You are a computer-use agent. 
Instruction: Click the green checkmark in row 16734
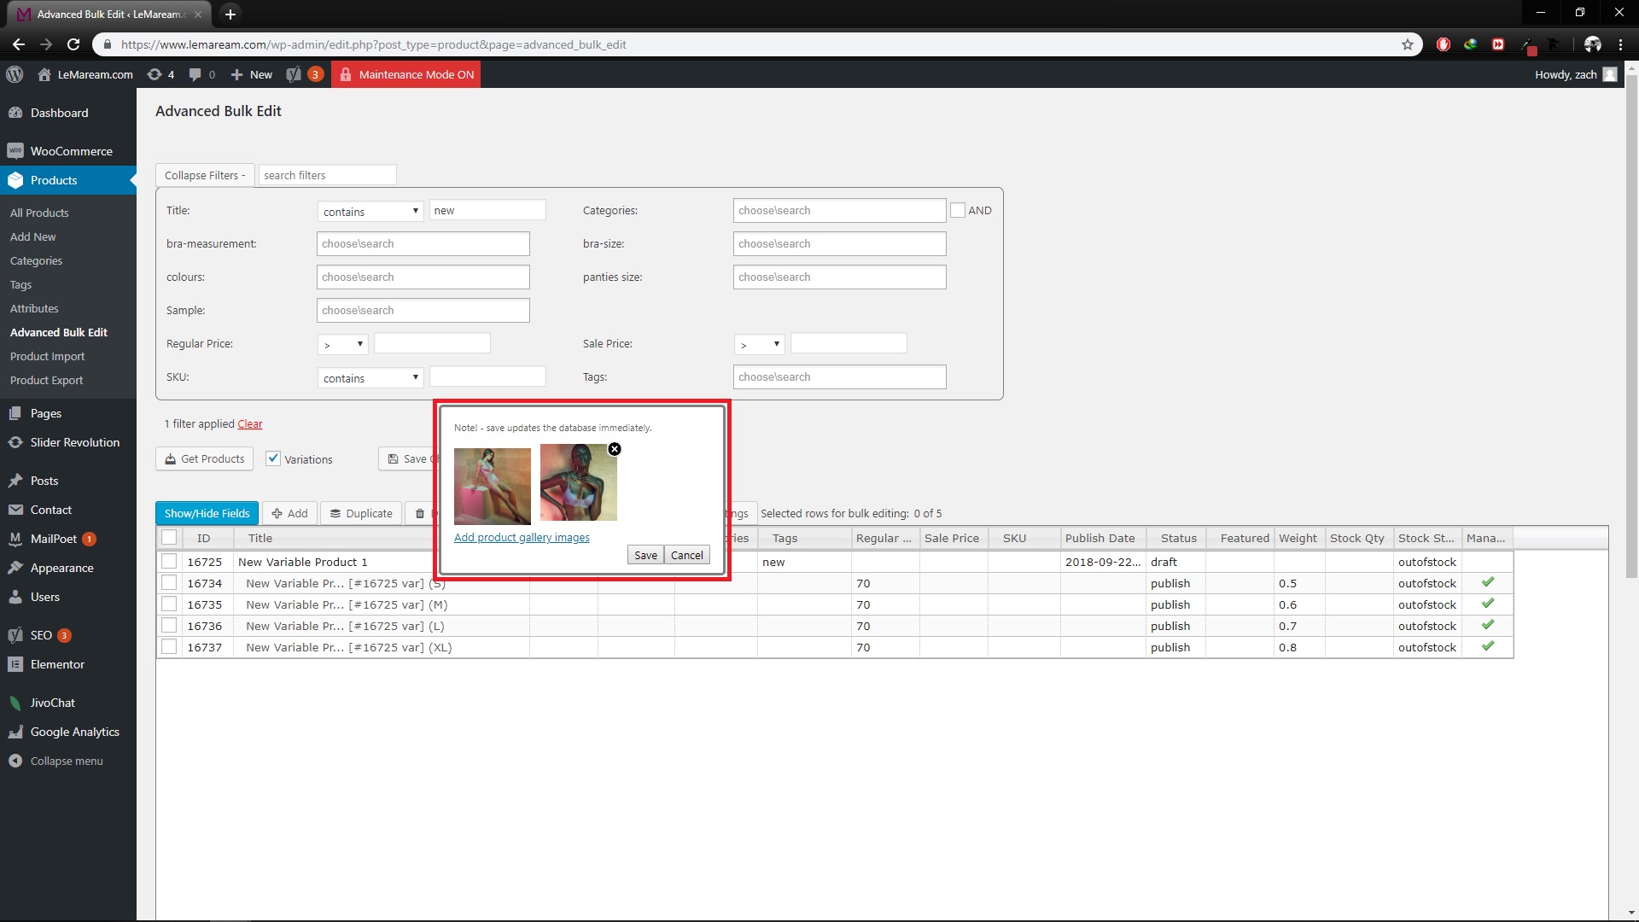point(1488,582)
